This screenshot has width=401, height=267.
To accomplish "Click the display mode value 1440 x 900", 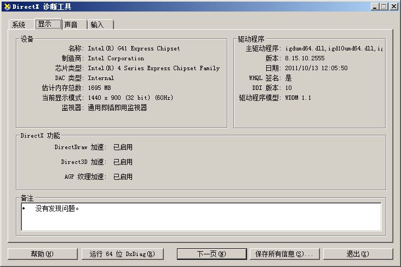I will point(130,98).
